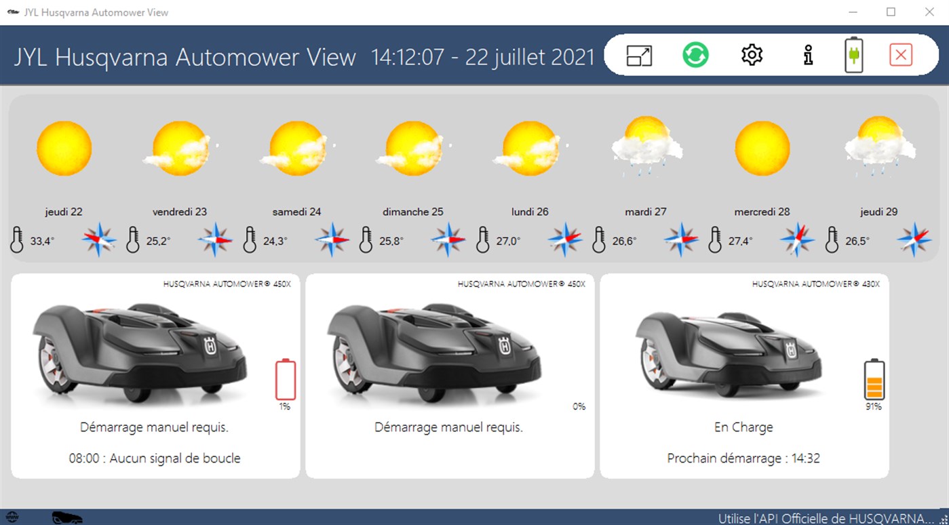Image resolution: width=949 pixels, height=525 pixels.
Task: Click the 'JYL Husqvarna Automower View' header title
Action: pos(185,57)
